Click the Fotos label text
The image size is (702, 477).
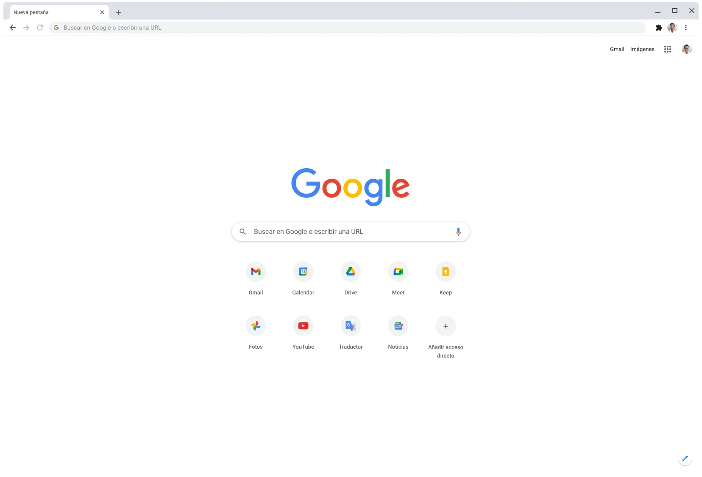tap(256, 347)
